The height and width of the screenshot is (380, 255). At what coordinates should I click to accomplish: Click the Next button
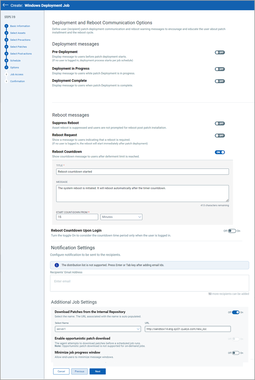pyautogui.click(x=97, y=371)
